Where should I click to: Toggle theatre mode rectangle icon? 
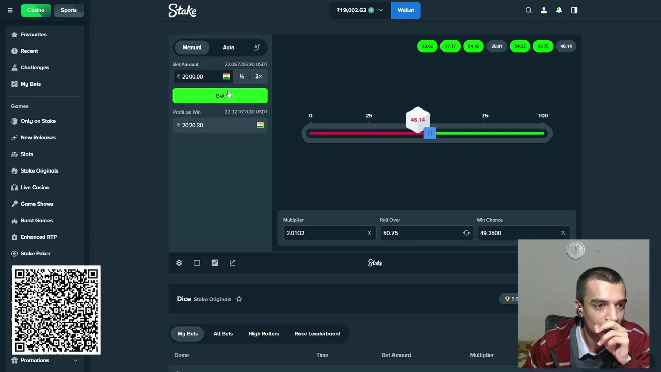[x=197, y=263]
